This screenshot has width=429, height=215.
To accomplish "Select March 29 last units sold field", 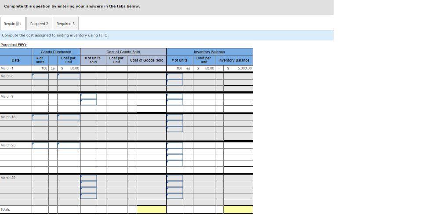I will (89, 196).
